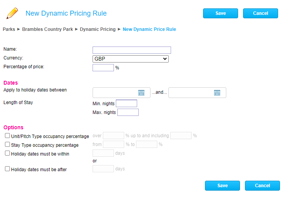Click the bottom Cancel button
Image resolution: width=288 pixels, height=199 pixels.
(262, 186)
